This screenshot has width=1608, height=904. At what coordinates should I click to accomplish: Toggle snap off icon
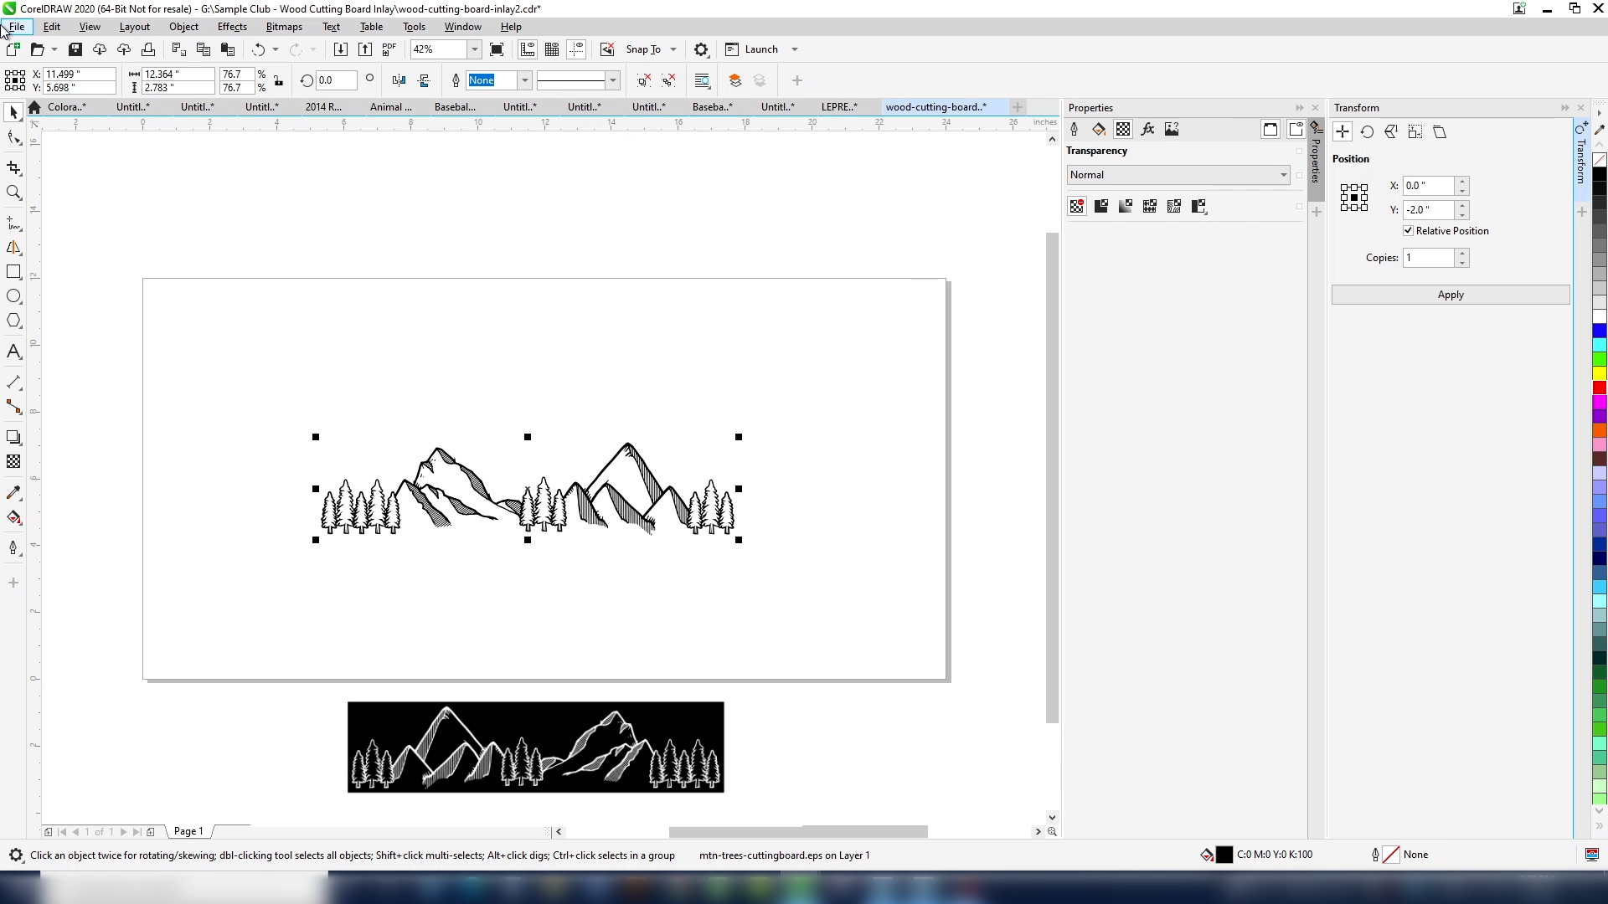point(607,49)
